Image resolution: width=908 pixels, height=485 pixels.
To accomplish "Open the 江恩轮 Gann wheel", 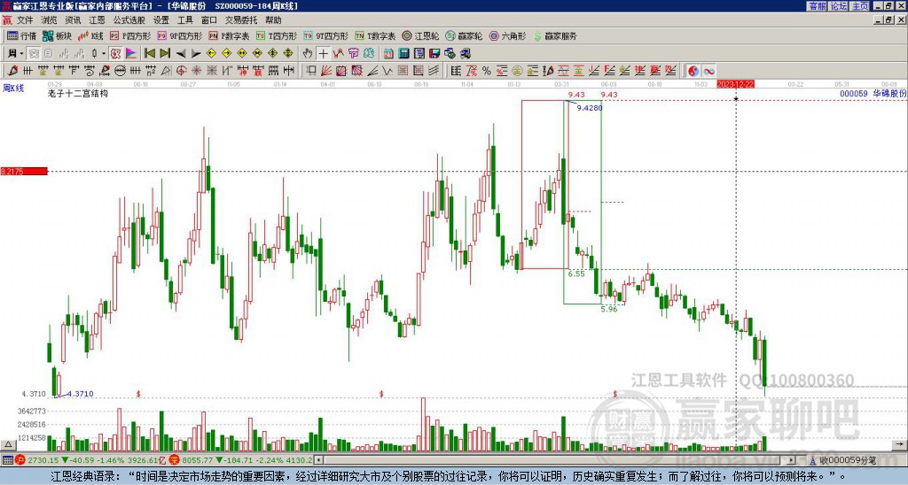I will coord(419,35).
